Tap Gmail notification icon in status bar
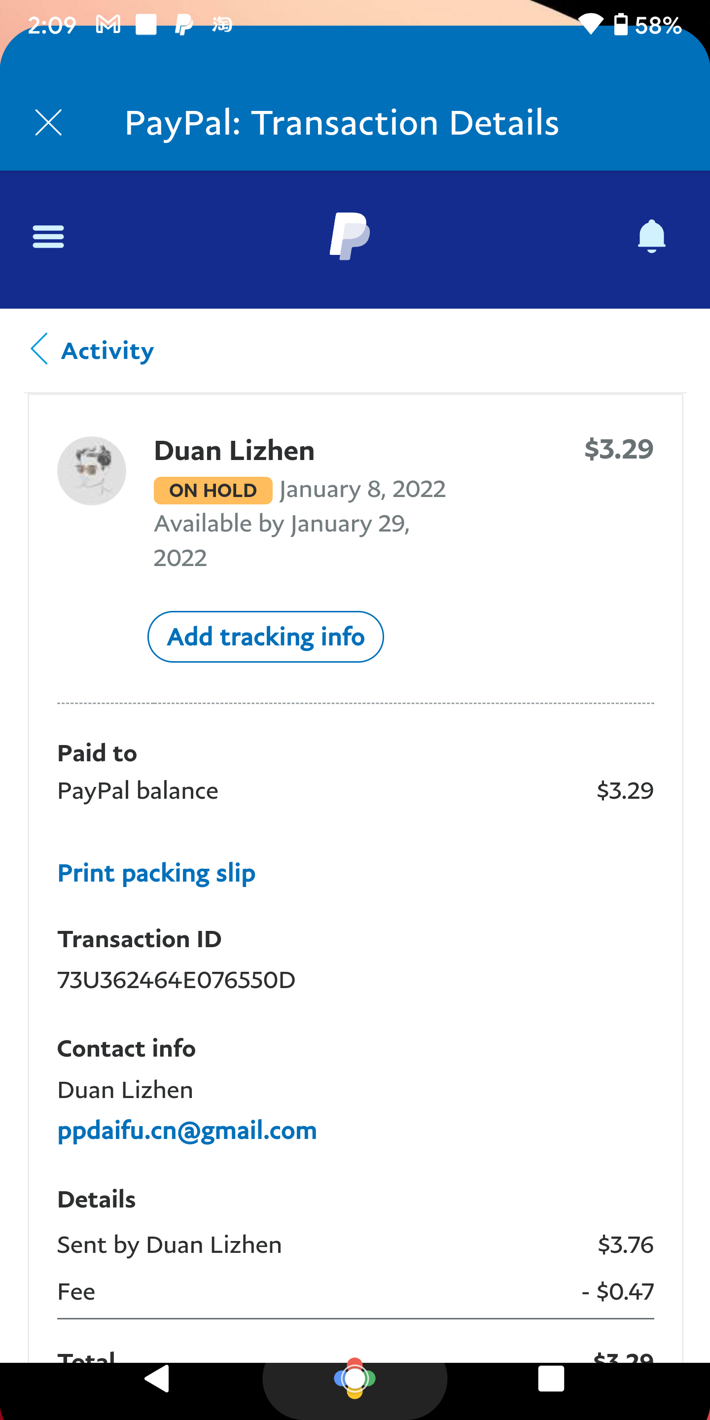The height and width of the screenshot is (1420, 710). (x=108, y=25)
